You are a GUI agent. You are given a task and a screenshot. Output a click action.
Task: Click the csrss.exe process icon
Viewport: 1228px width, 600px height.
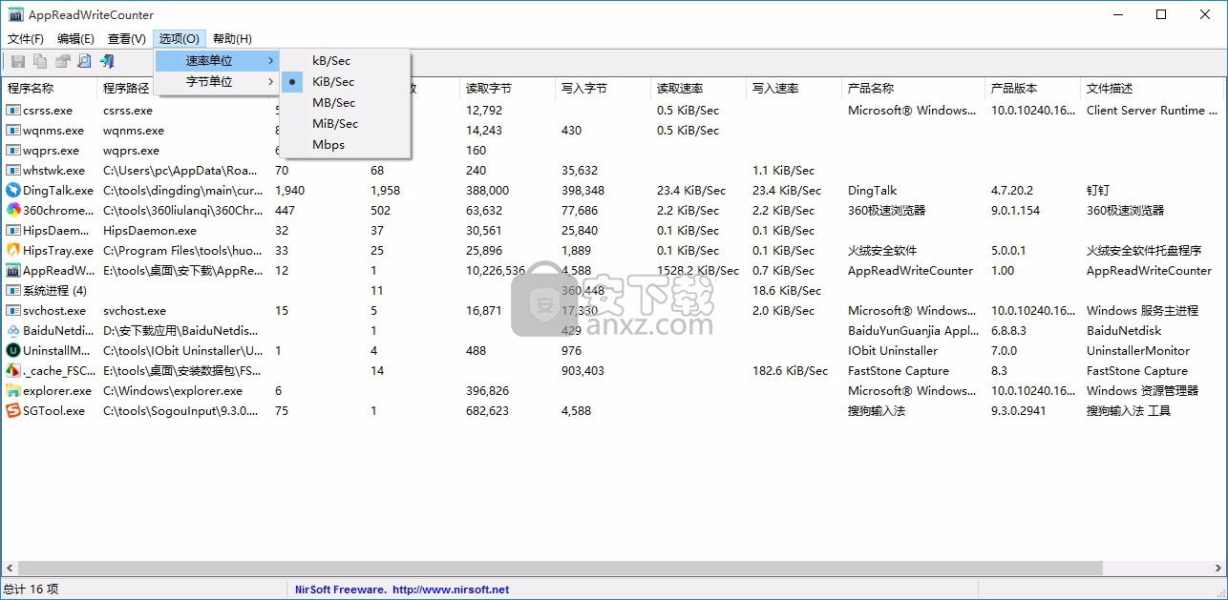click(x=13, y=111)
